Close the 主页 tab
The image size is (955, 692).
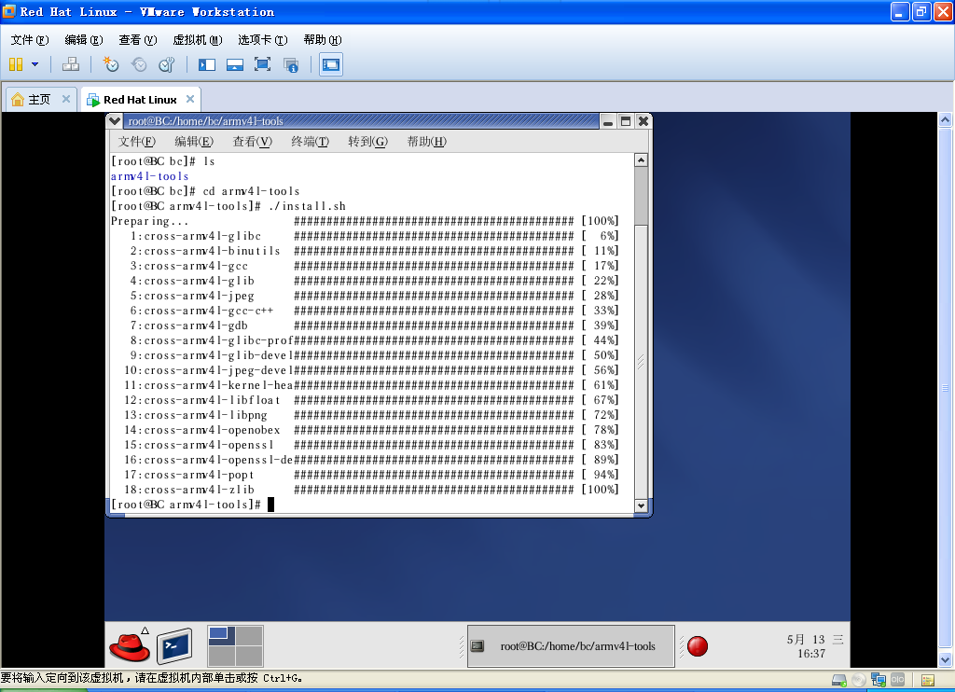(x=66, y=99)
